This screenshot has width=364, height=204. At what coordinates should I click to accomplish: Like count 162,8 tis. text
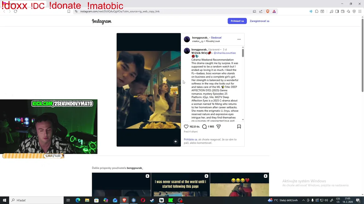coord(195,127)
